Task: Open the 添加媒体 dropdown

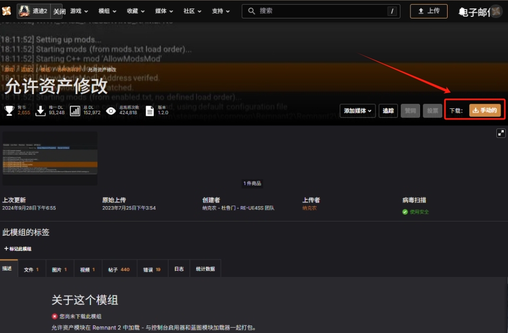Action: click(358, 111)
